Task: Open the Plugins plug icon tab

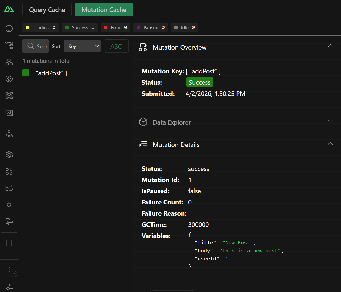Action: tap(9, 205)
